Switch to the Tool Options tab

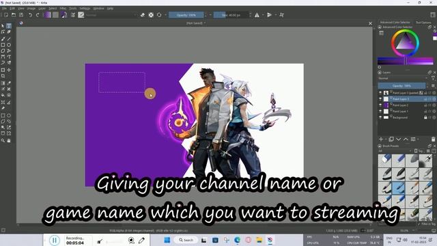coord(423,23)
